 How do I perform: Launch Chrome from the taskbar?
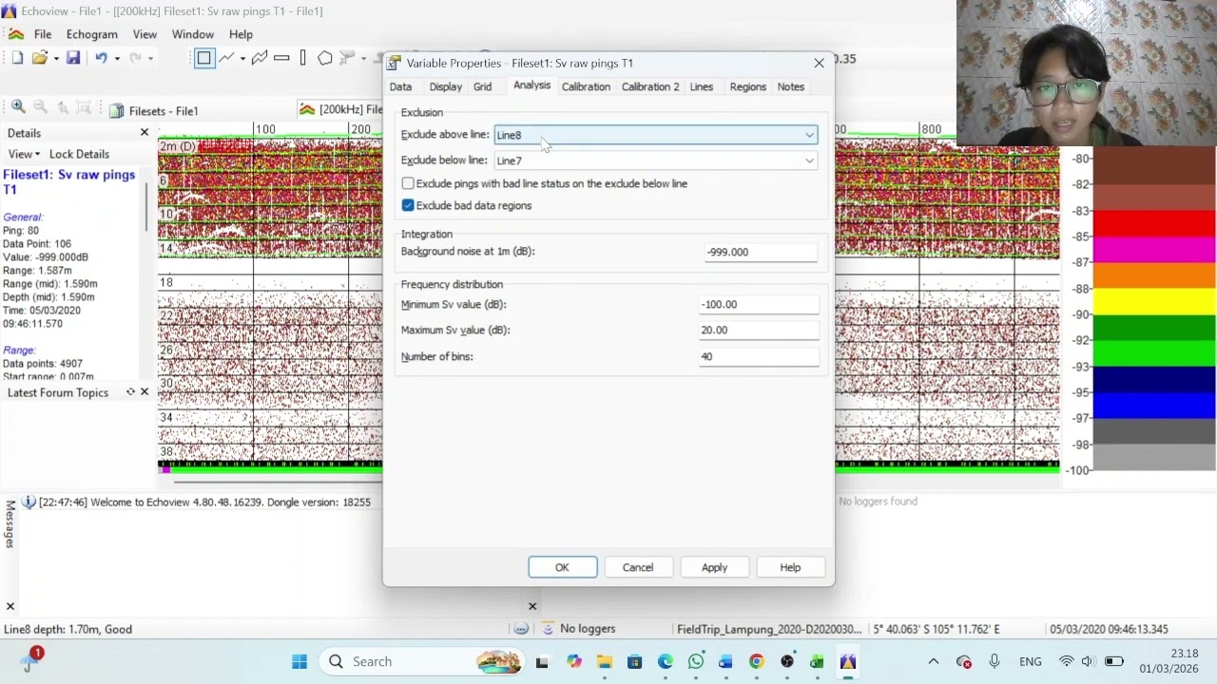coord(757,661)
